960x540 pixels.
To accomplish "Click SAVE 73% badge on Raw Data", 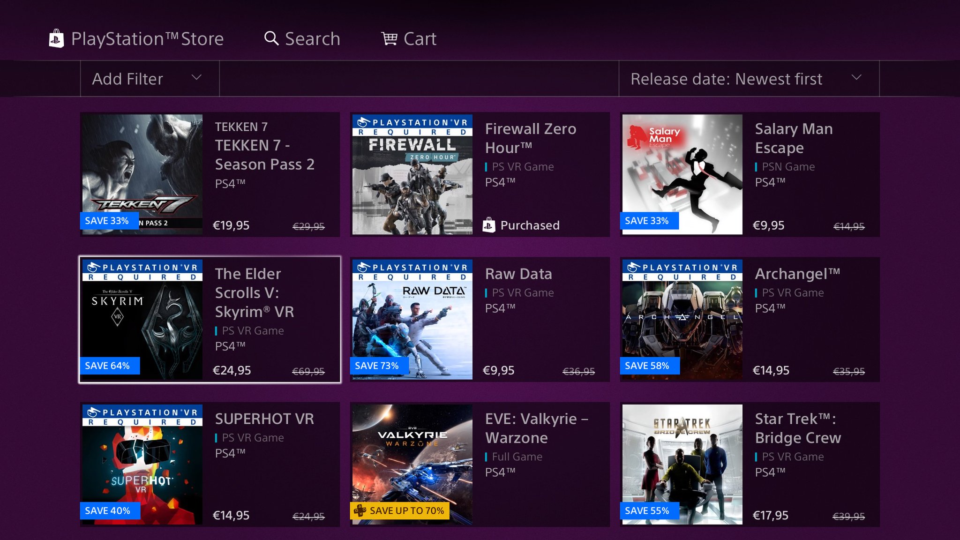I will [x=379, y=366].
